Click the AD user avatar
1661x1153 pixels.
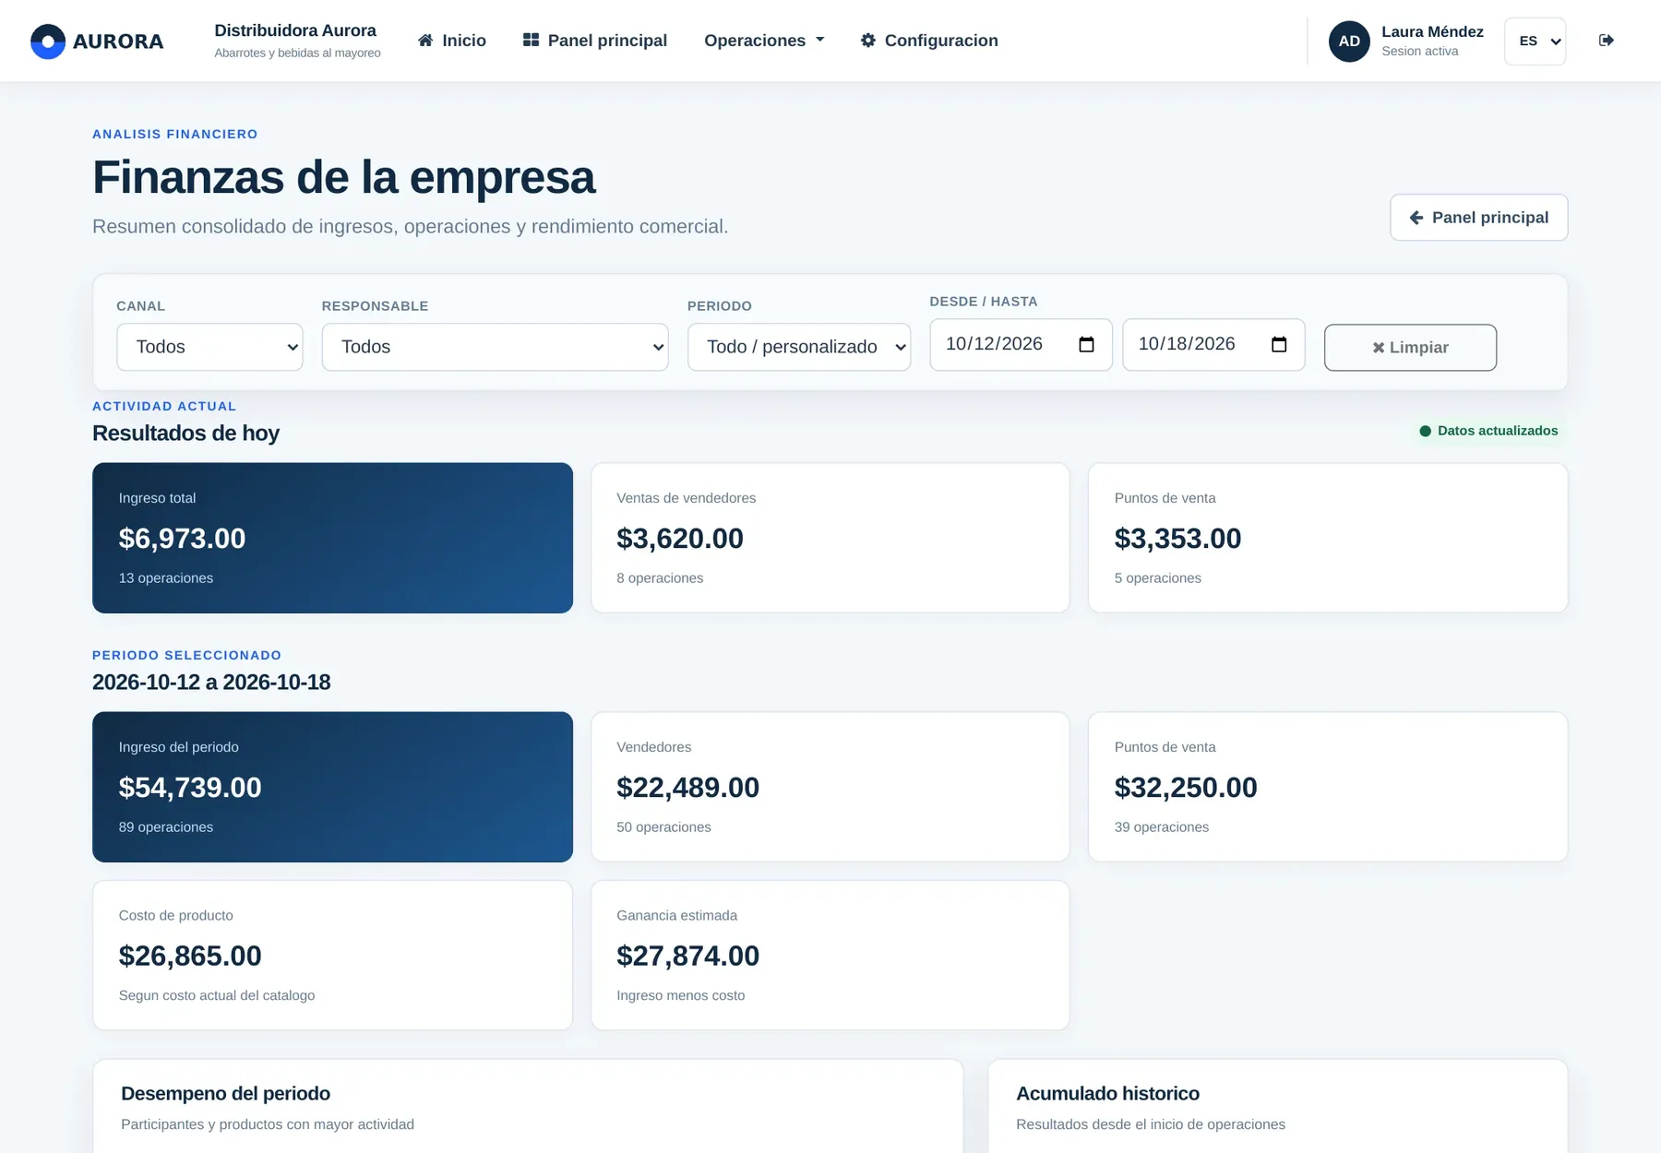(x=1349, y=42)
